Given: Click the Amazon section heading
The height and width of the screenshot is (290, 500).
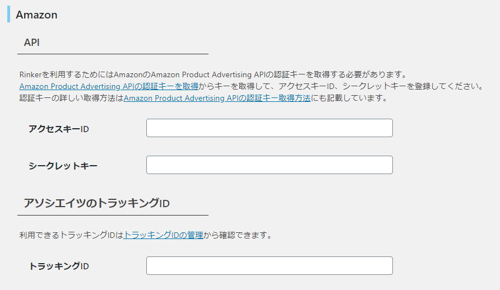Looking at the screenshot, I should 36,15.
